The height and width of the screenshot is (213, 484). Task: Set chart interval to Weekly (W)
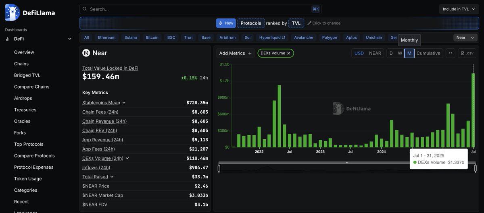(x=400, y=53)
